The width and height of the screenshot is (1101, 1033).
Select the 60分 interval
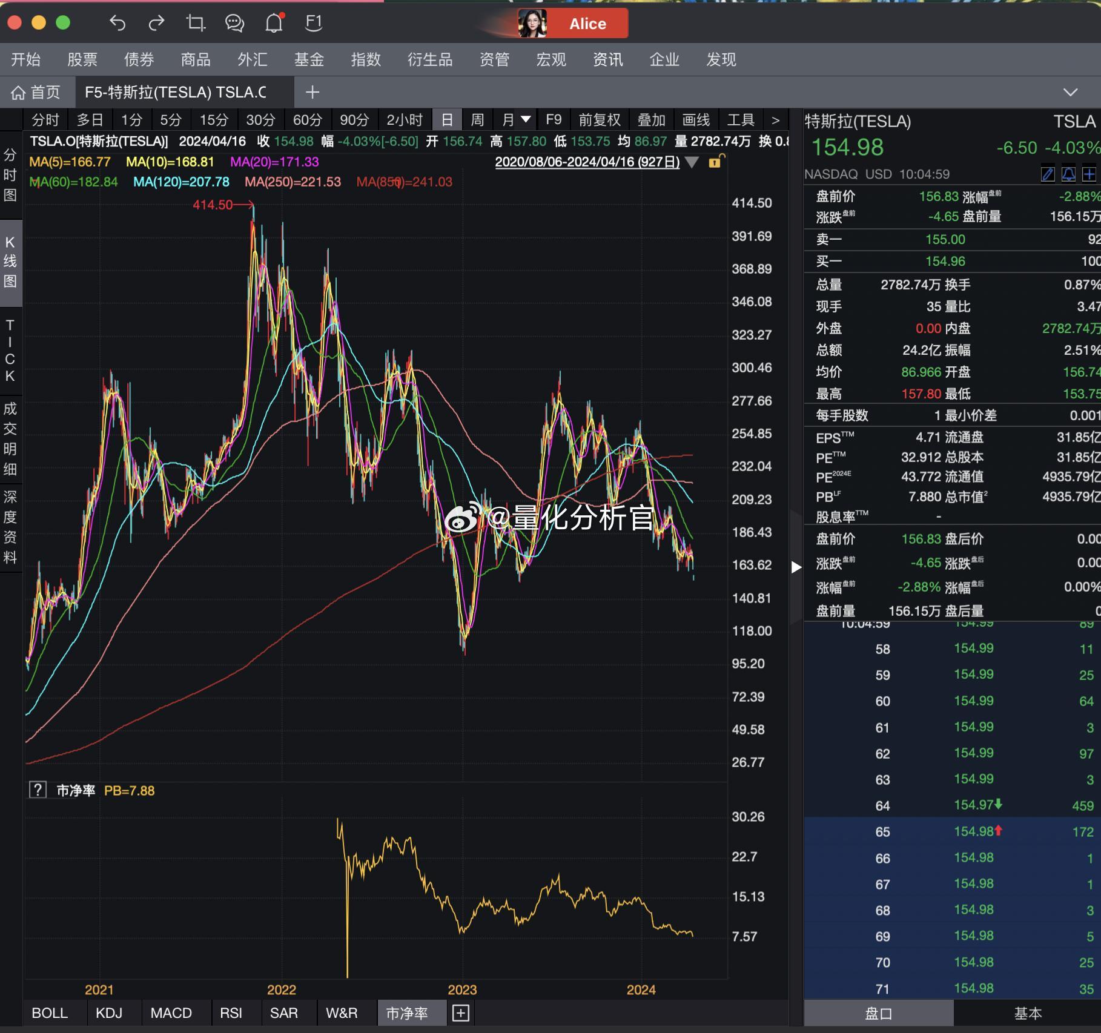pyautogui.click(x=308, y=120)
